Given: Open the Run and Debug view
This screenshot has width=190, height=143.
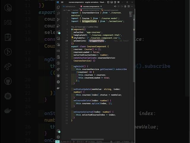Looking at the screenshot, I should point(58,26).
